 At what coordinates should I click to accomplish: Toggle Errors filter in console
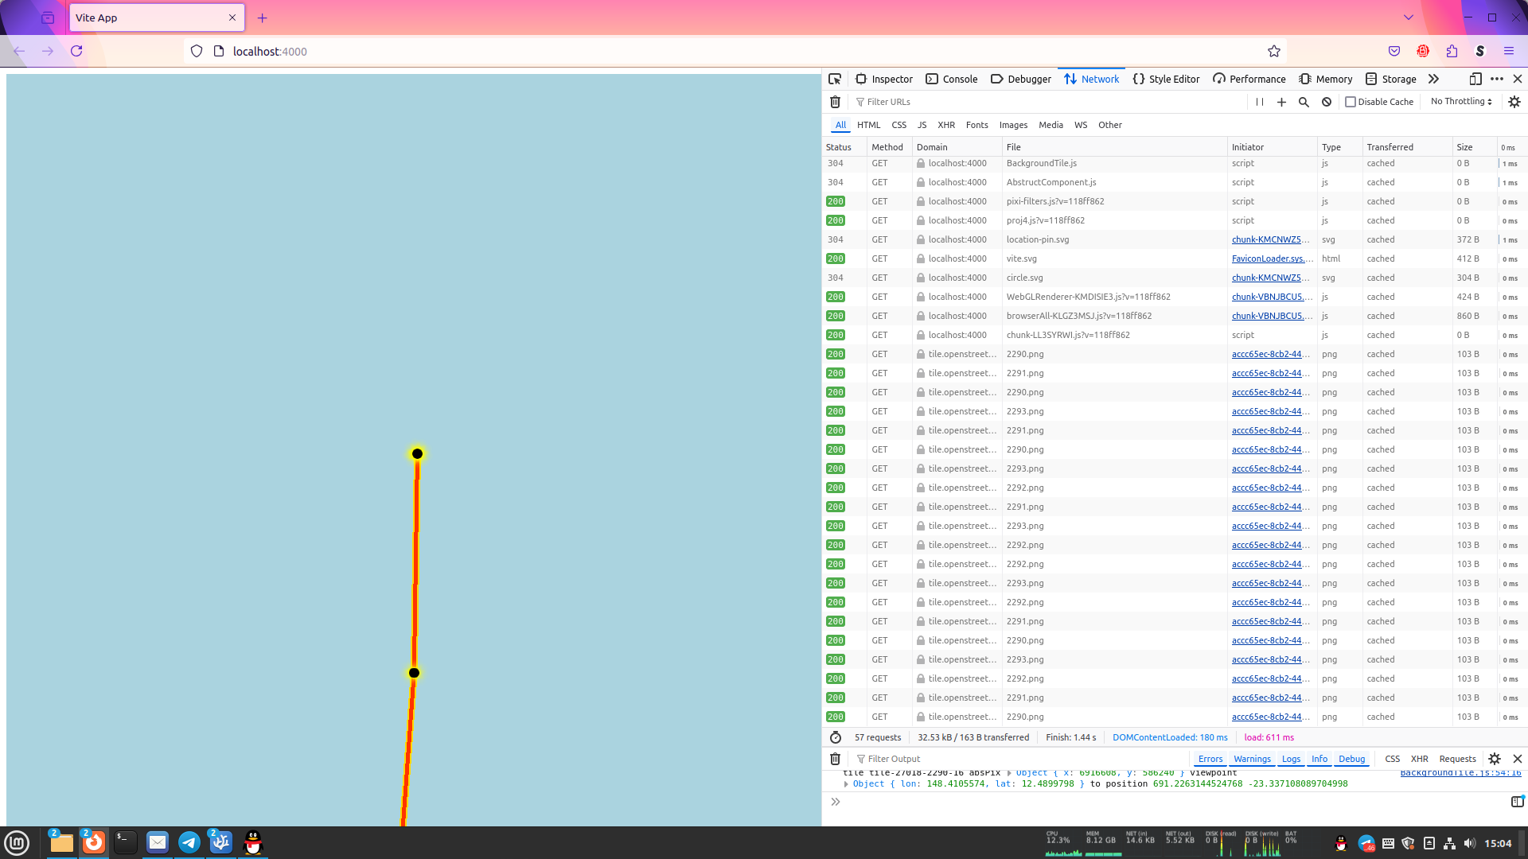tap(1210, 759)
